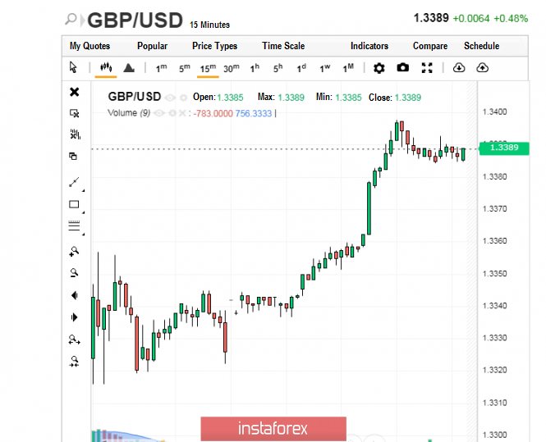Remove the Volume indicator with X
The height and width of the screenshot is (442, 546).
click(x=182, y=113)
